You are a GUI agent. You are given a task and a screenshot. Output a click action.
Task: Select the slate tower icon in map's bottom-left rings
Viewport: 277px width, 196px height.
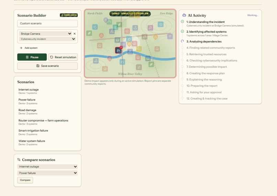96,61
